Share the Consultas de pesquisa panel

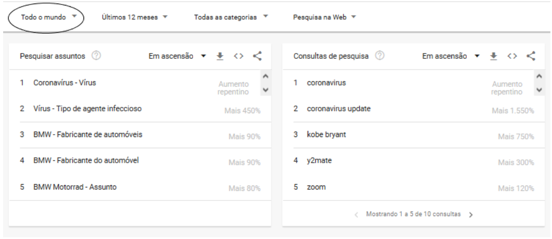[x=530, y=56]
